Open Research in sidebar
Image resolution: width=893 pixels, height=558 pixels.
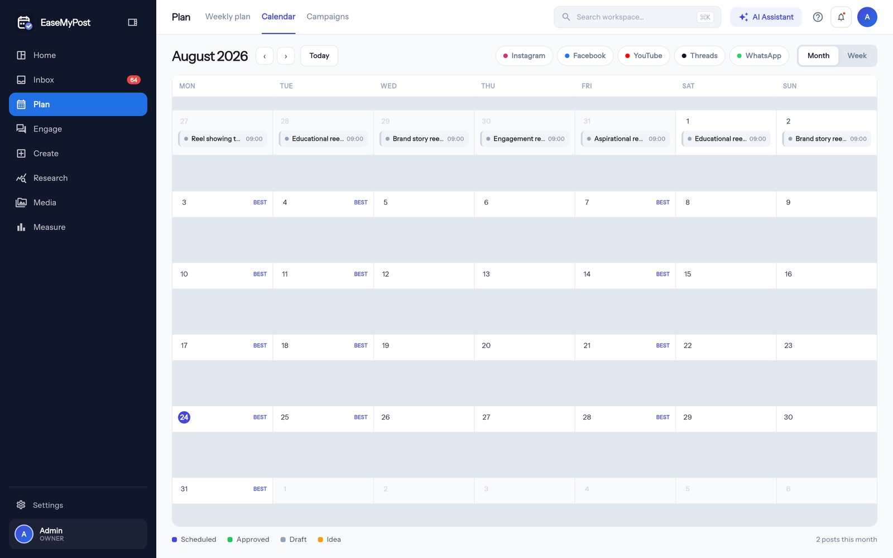78,178
